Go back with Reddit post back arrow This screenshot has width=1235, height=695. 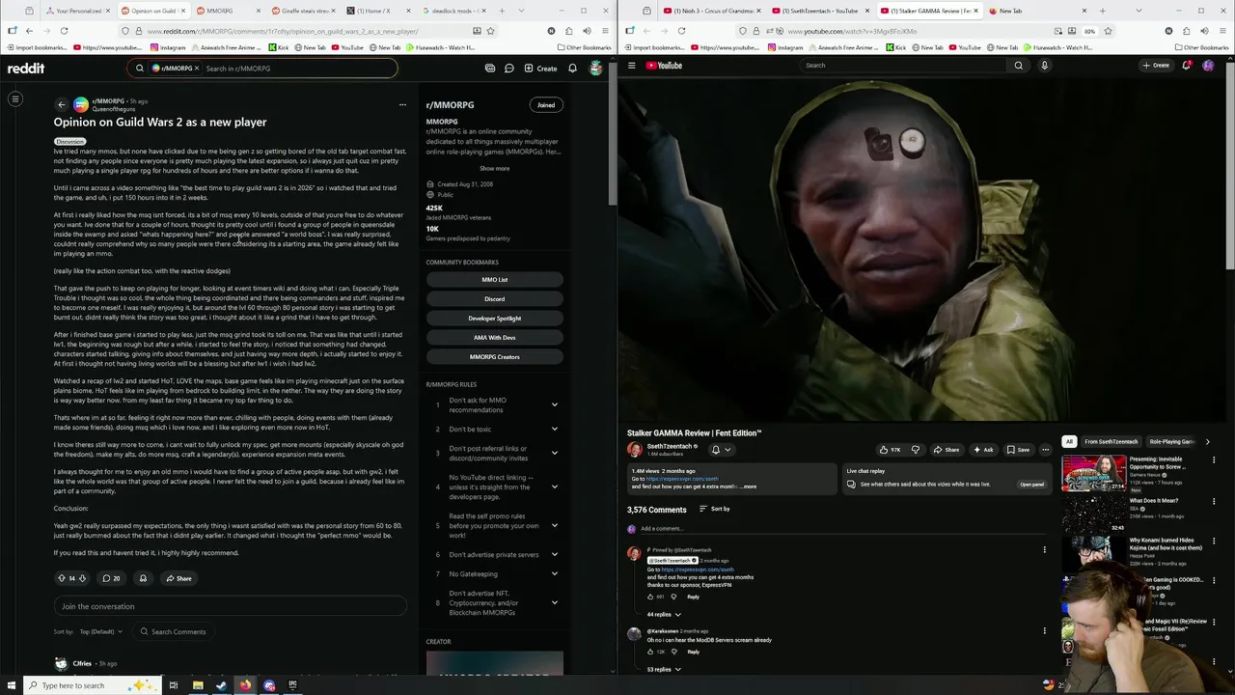pos(61,104)
